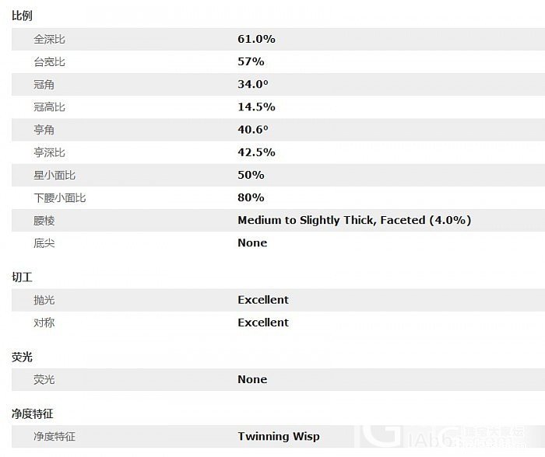
Task: Select the 57% table width value
Action: point(251,61)
